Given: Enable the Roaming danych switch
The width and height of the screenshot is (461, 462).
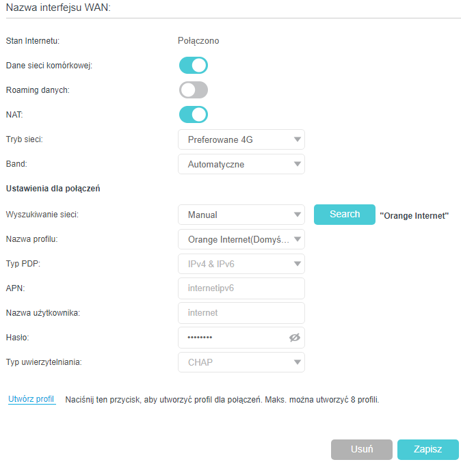Looking at the screenshot, I should [193, 90].
